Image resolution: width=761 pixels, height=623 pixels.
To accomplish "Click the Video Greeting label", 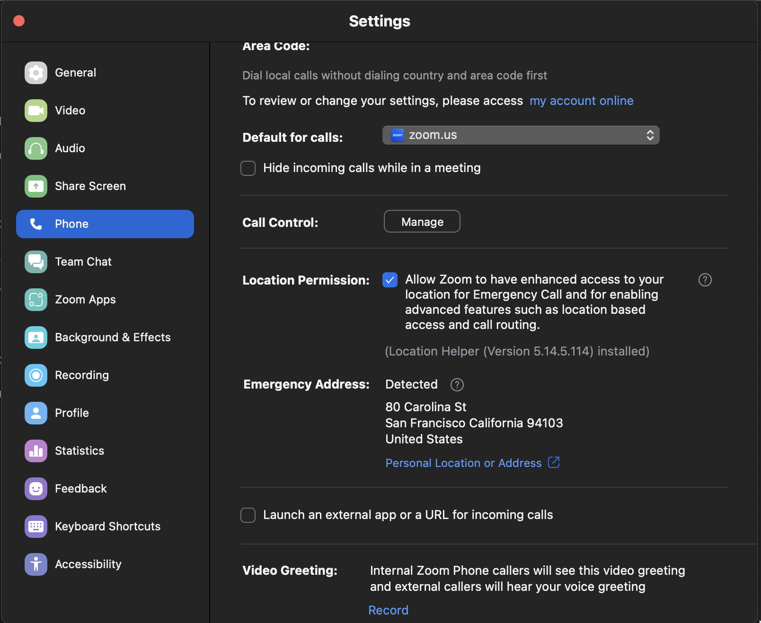I will pyautogui.click(x=290, y=571).
